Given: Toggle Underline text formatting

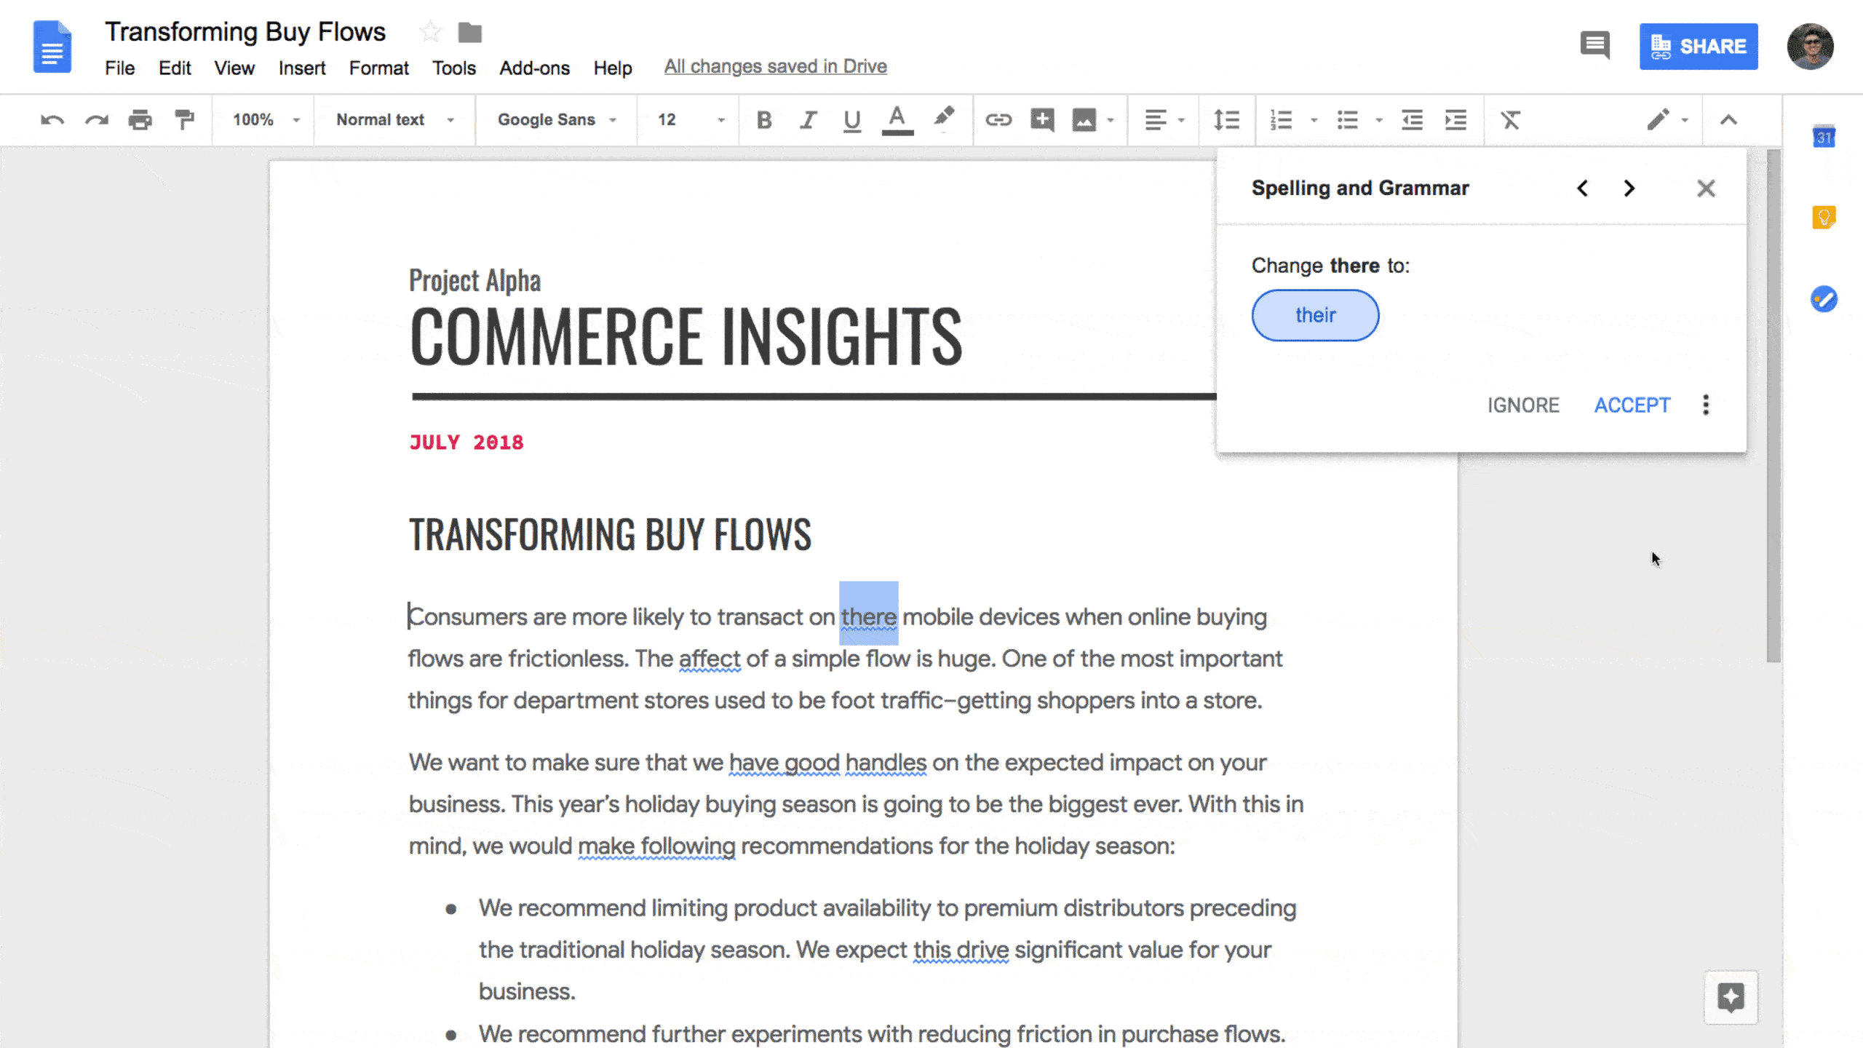Looking at the screenshot, I should (852, 119).
